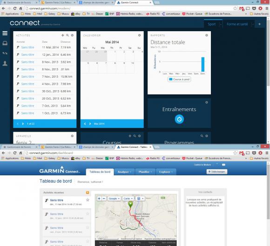270x246 pixels.
Task: Search activities with magnifier icon
Action: tap(67, 35)
